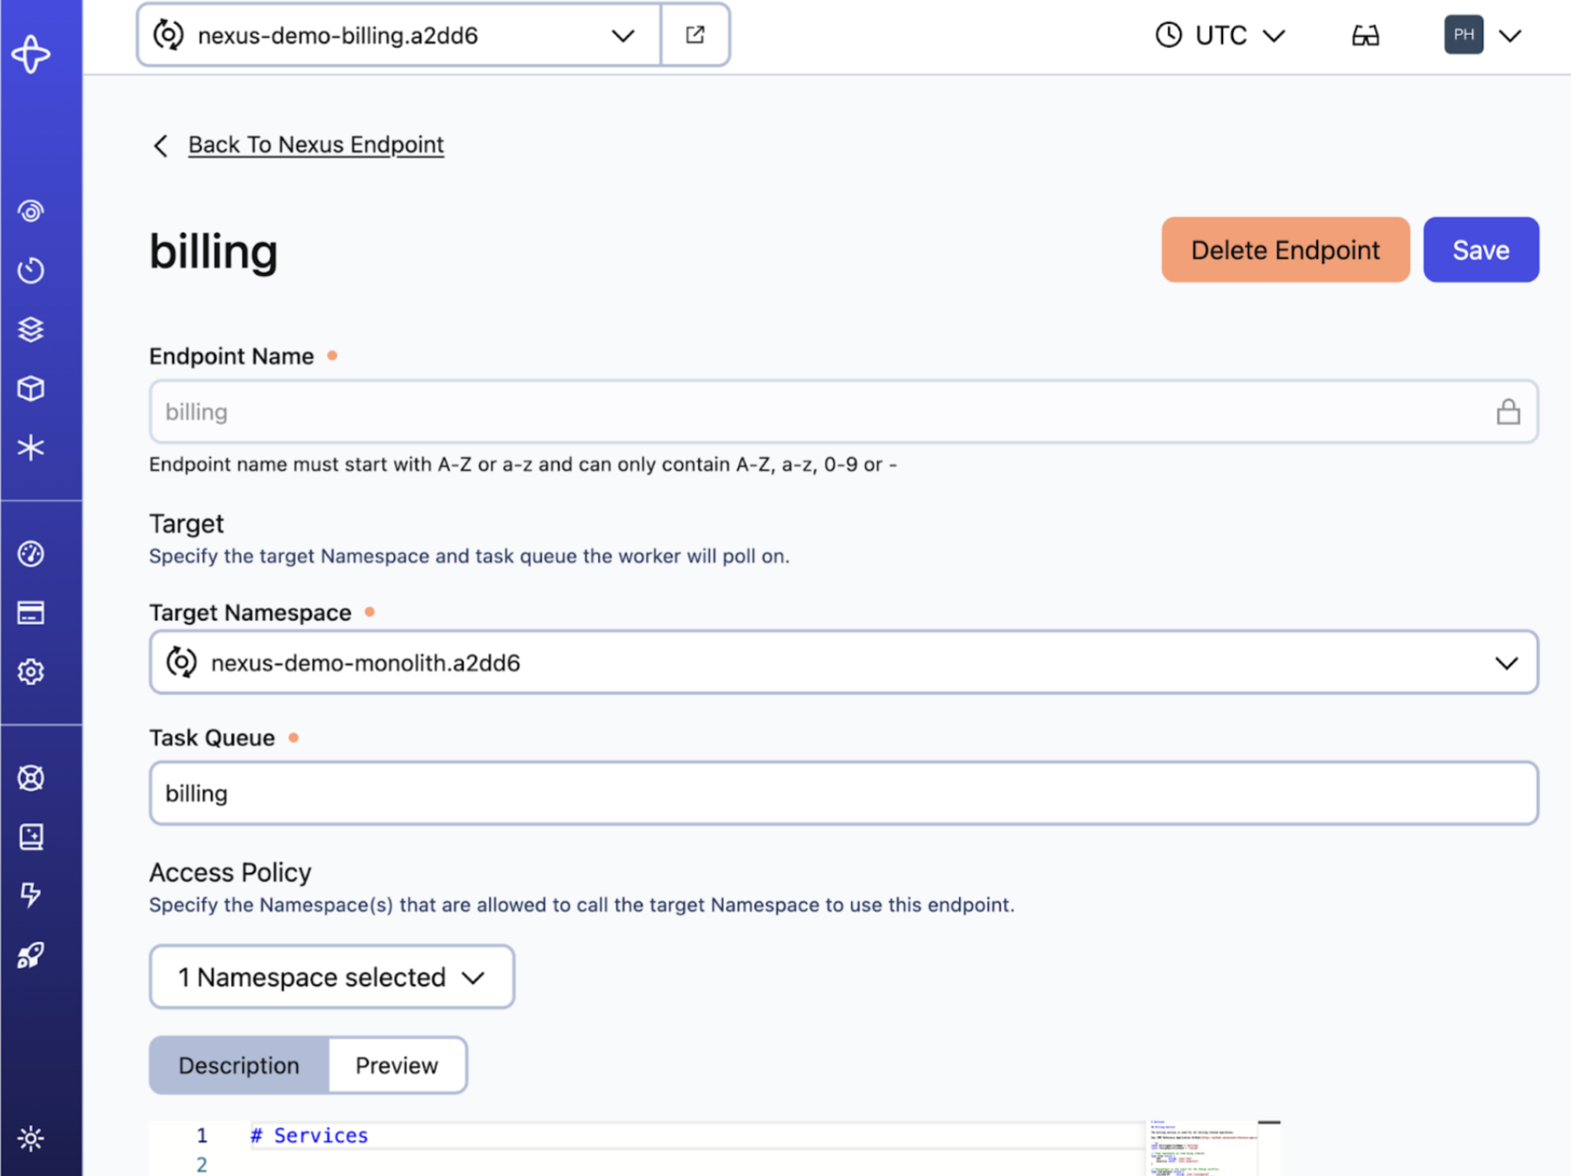Viewport: 1571px width, 1176px height.
Task: Switch to the Preview tab
Action: [x=397, y=1065]
